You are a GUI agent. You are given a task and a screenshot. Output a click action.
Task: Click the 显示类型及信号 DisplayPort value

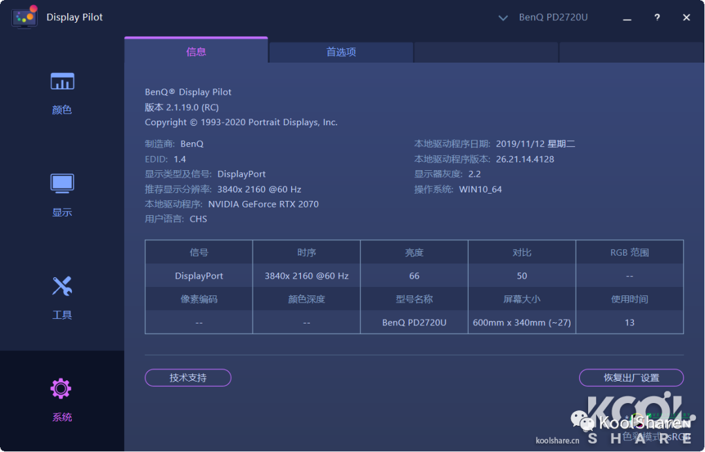pos(242,174)
